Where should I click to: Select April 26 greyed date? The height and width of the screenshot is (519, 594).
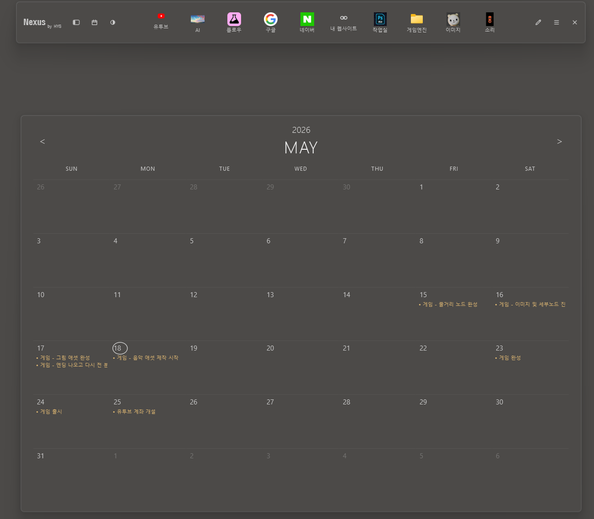click(41, 187)
